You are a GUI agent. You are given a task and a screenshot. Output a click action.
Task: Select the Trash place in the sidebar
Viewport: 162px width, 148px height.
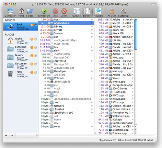coord(21,74)
